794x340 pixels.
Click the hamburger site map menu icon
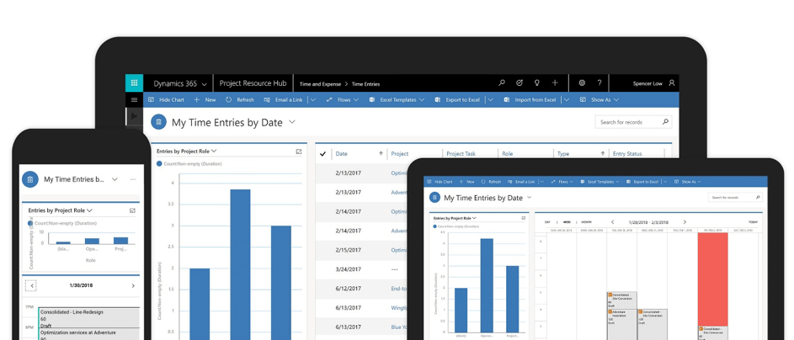pos(134,100)
